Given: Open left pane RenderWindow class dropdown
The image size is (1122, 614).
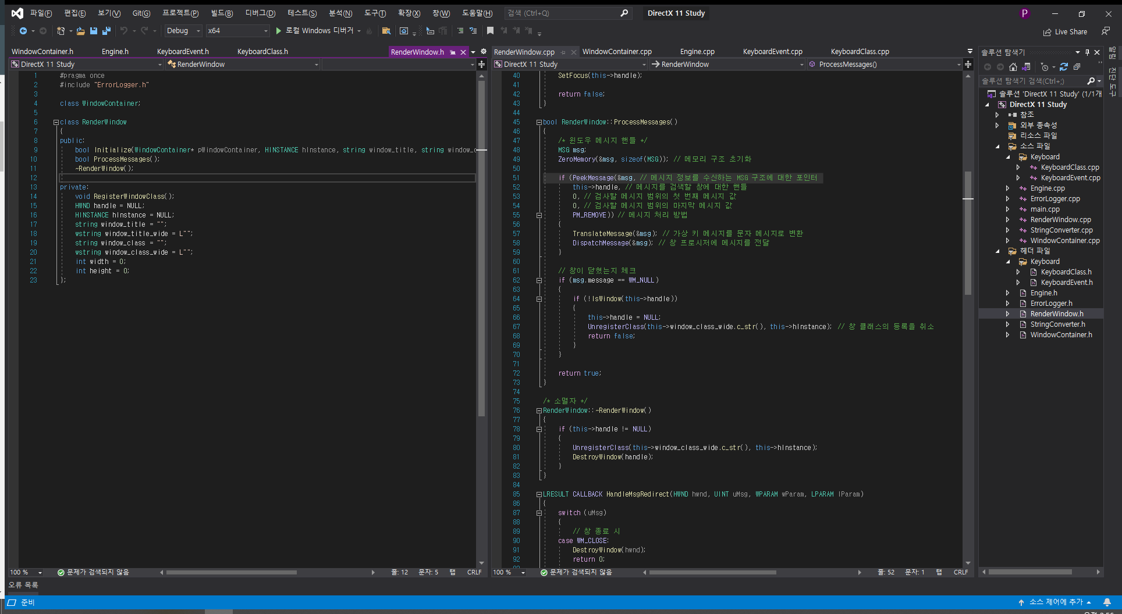Looking at the screenshot, I should coord(243,65).
